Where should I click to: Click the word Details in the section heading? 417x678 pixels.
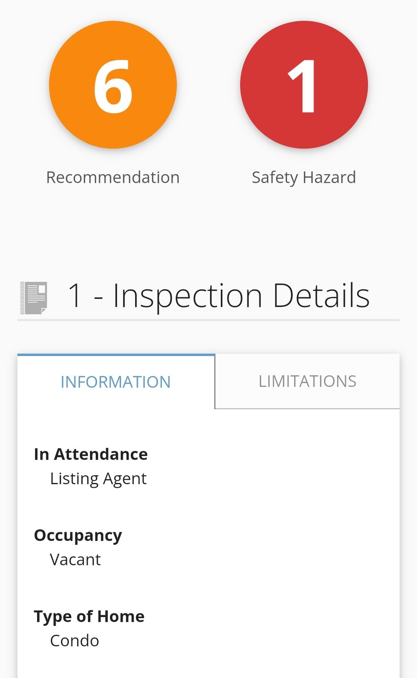tap(321, 296)
